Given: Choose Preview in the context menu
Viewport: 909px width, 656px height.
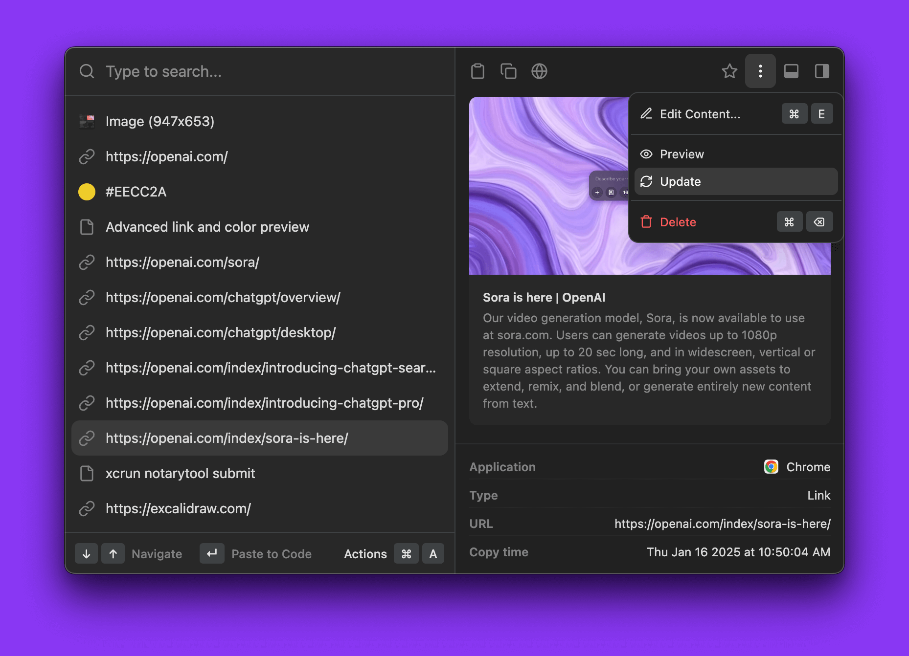Looking at the screenshot, I should (x=736, y=154).
